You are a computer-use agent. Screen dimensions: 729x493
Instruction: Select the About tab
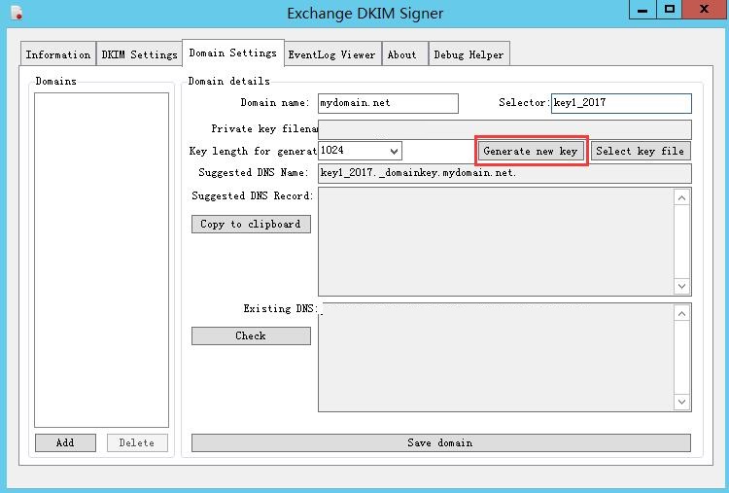click(402, 54)
